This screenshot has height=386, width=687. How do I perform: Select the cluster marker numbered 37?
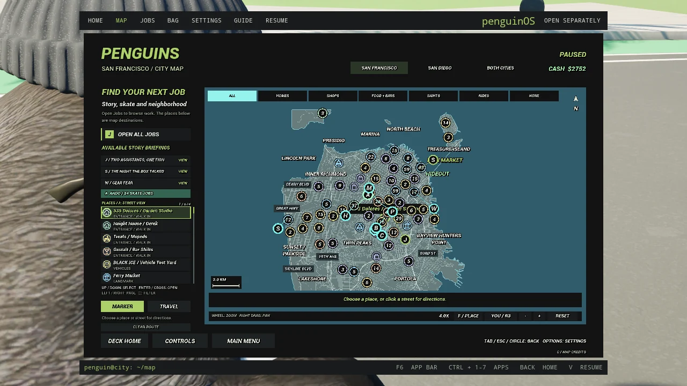coord(354,205)
